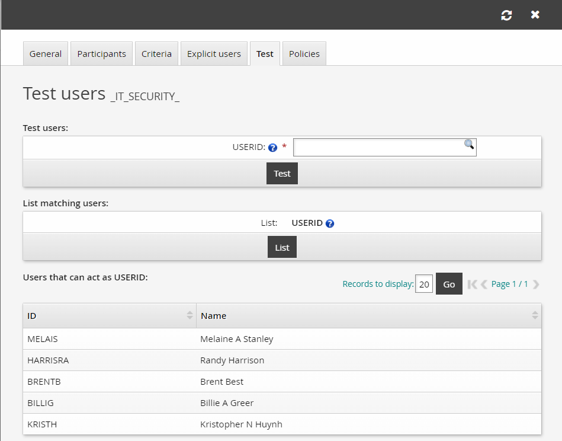Click the refresh icon in the header bar
The height and width of the screenshot is (441, 562).
click(506, 15)
